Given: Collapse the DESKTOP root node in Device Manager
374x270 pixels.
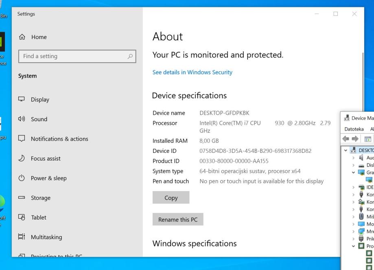Looking at the screenshot, I should click(x=346, y=150).
